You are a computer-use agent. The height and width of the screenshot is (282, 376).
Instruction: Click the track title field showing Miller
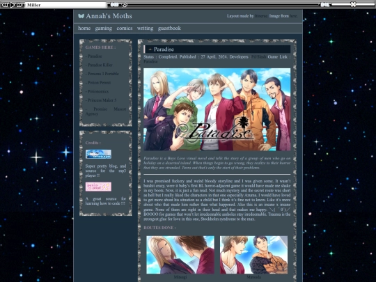[65, 5]
